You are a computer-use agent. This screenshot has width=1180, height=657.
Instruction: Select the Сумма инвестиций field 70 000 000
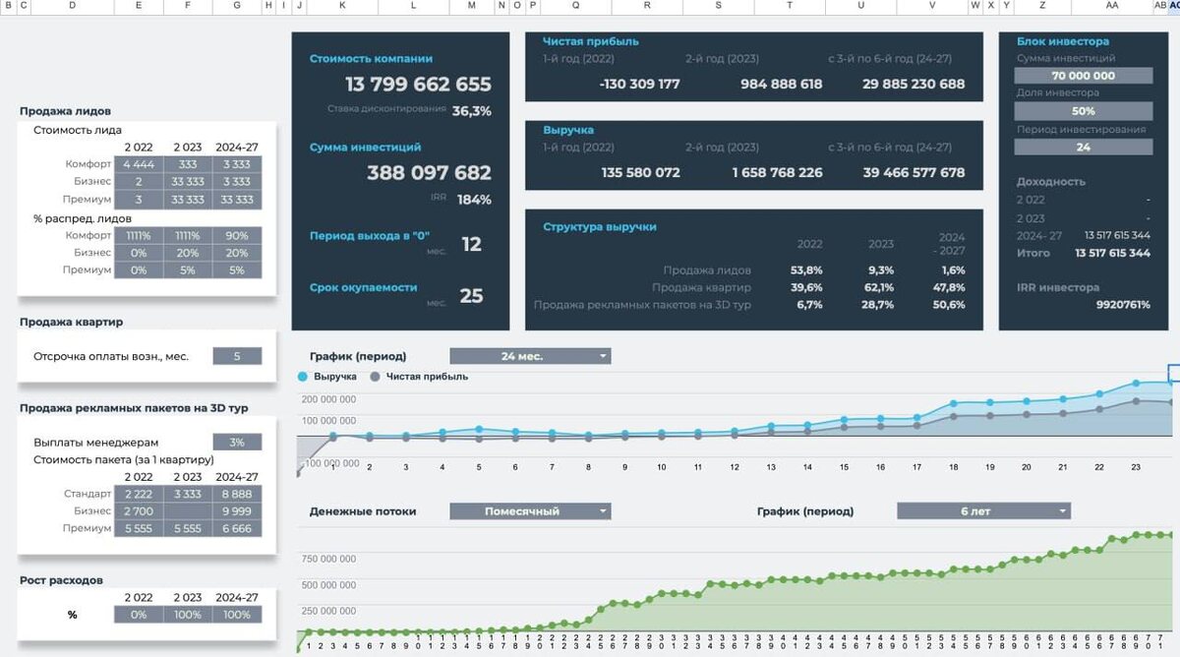click(x=1083, y=76)
